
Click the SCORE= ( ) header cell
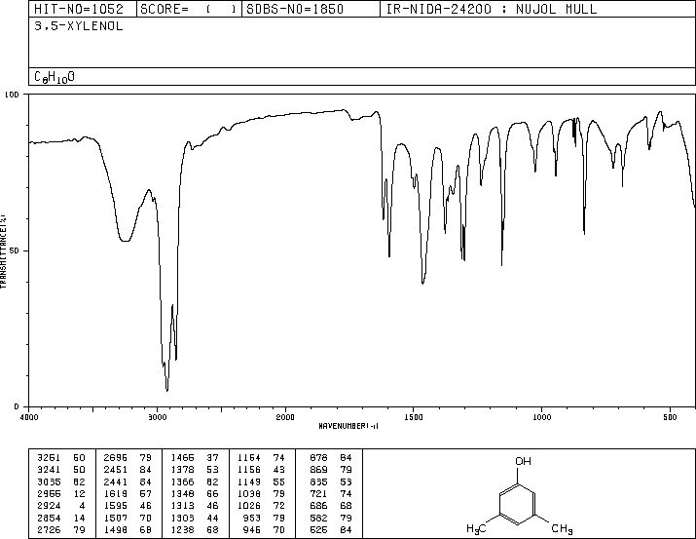pos(189,9)
